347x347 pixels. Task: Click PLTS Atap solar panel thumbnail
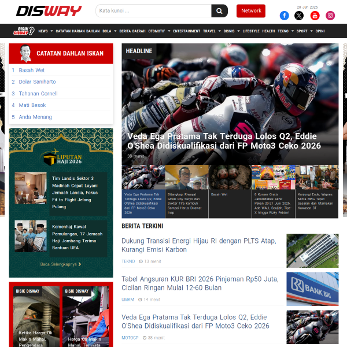(312, 251)
